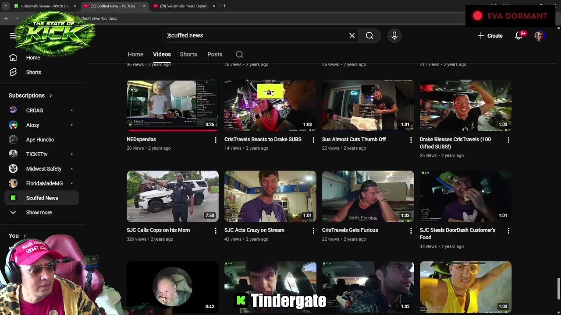Switch to the Shorts channel tab
This screenshot has height=315, width=561.
click(188, 54)
